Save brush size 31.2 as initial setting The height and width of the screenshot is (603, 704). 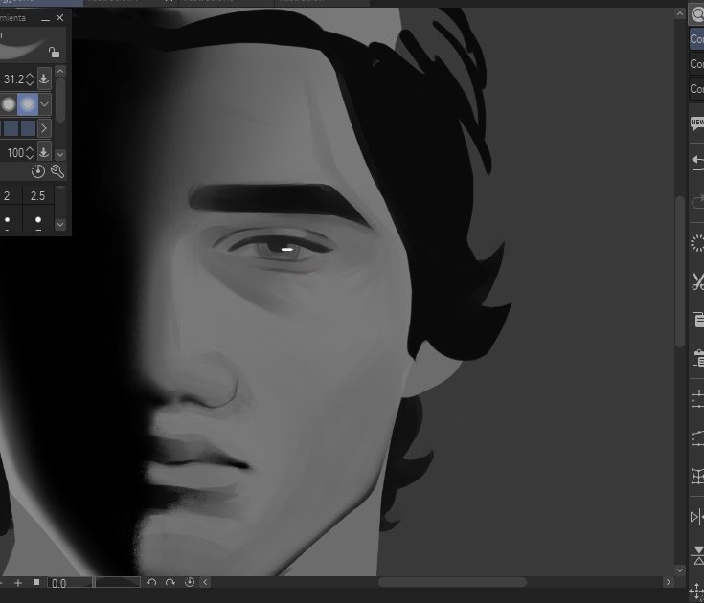coord(44,78)
